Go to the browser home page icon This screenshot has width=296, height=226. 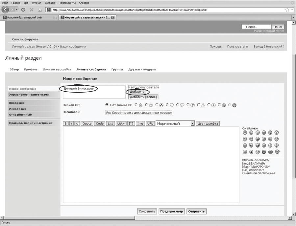40,10
